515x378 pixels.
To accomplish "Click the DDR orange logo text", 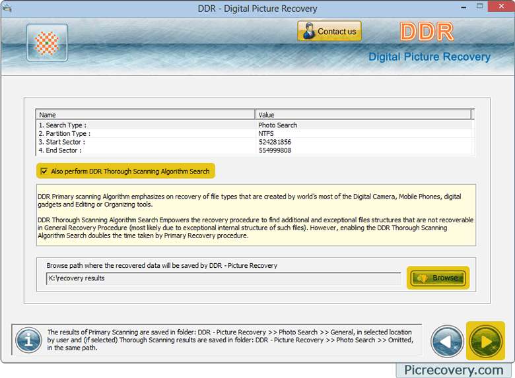I will (x=427, y=32).
